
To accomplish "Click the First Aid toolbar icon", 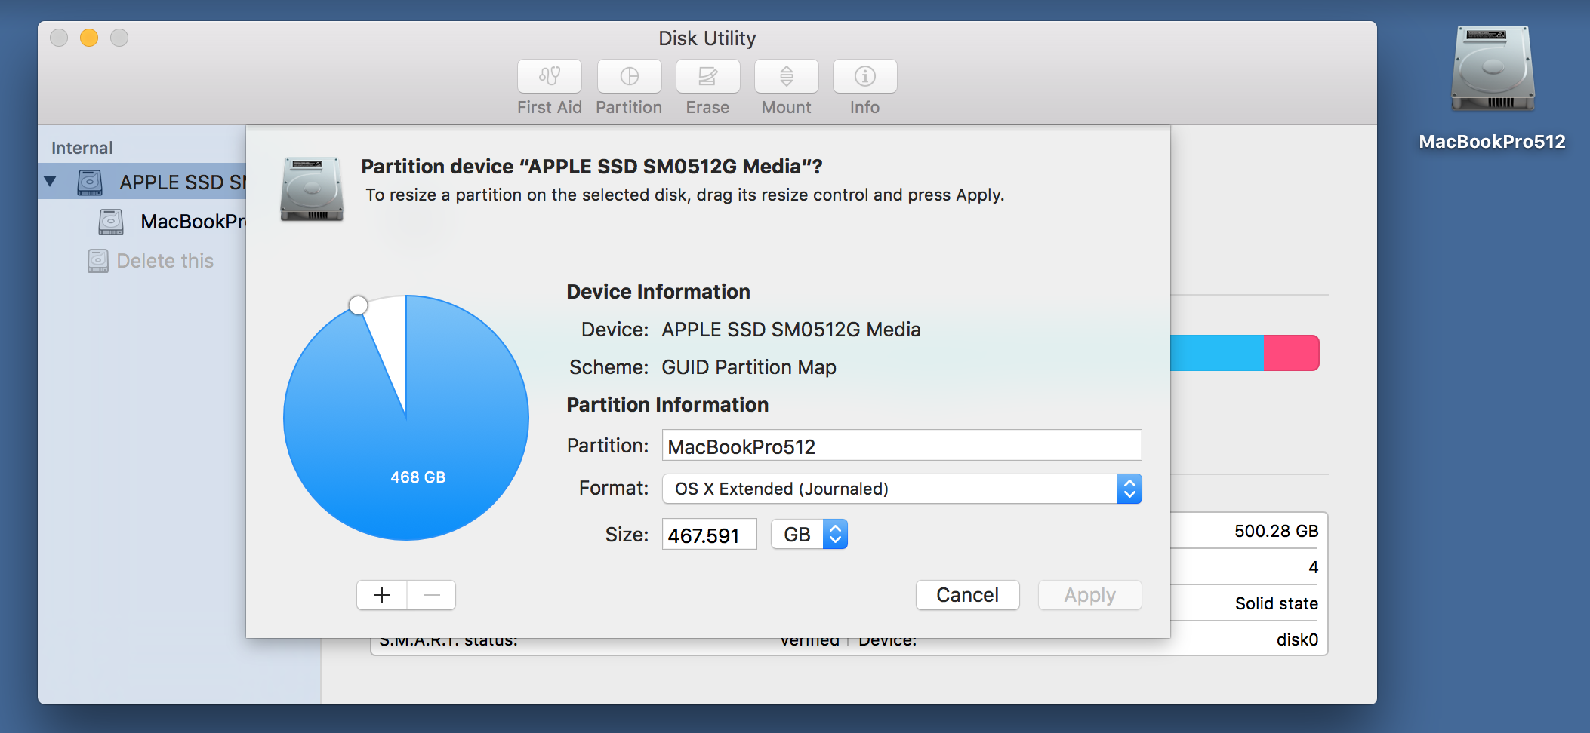I will (550, 76).
